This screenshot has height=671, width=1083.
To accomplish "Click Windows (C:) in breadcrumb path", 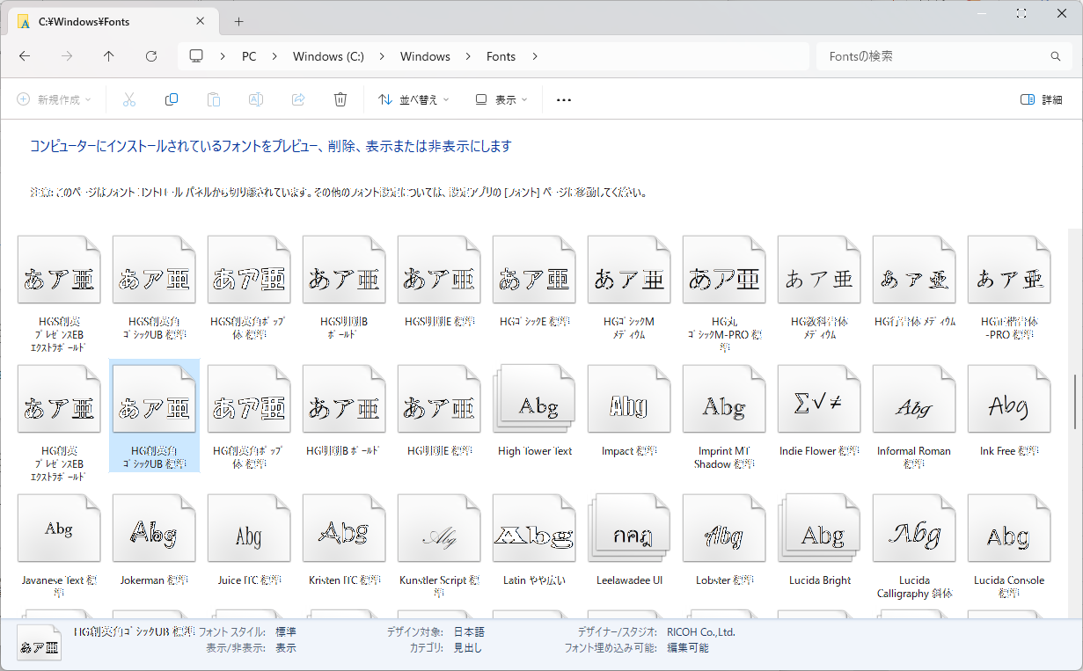I will click(328, 56).
